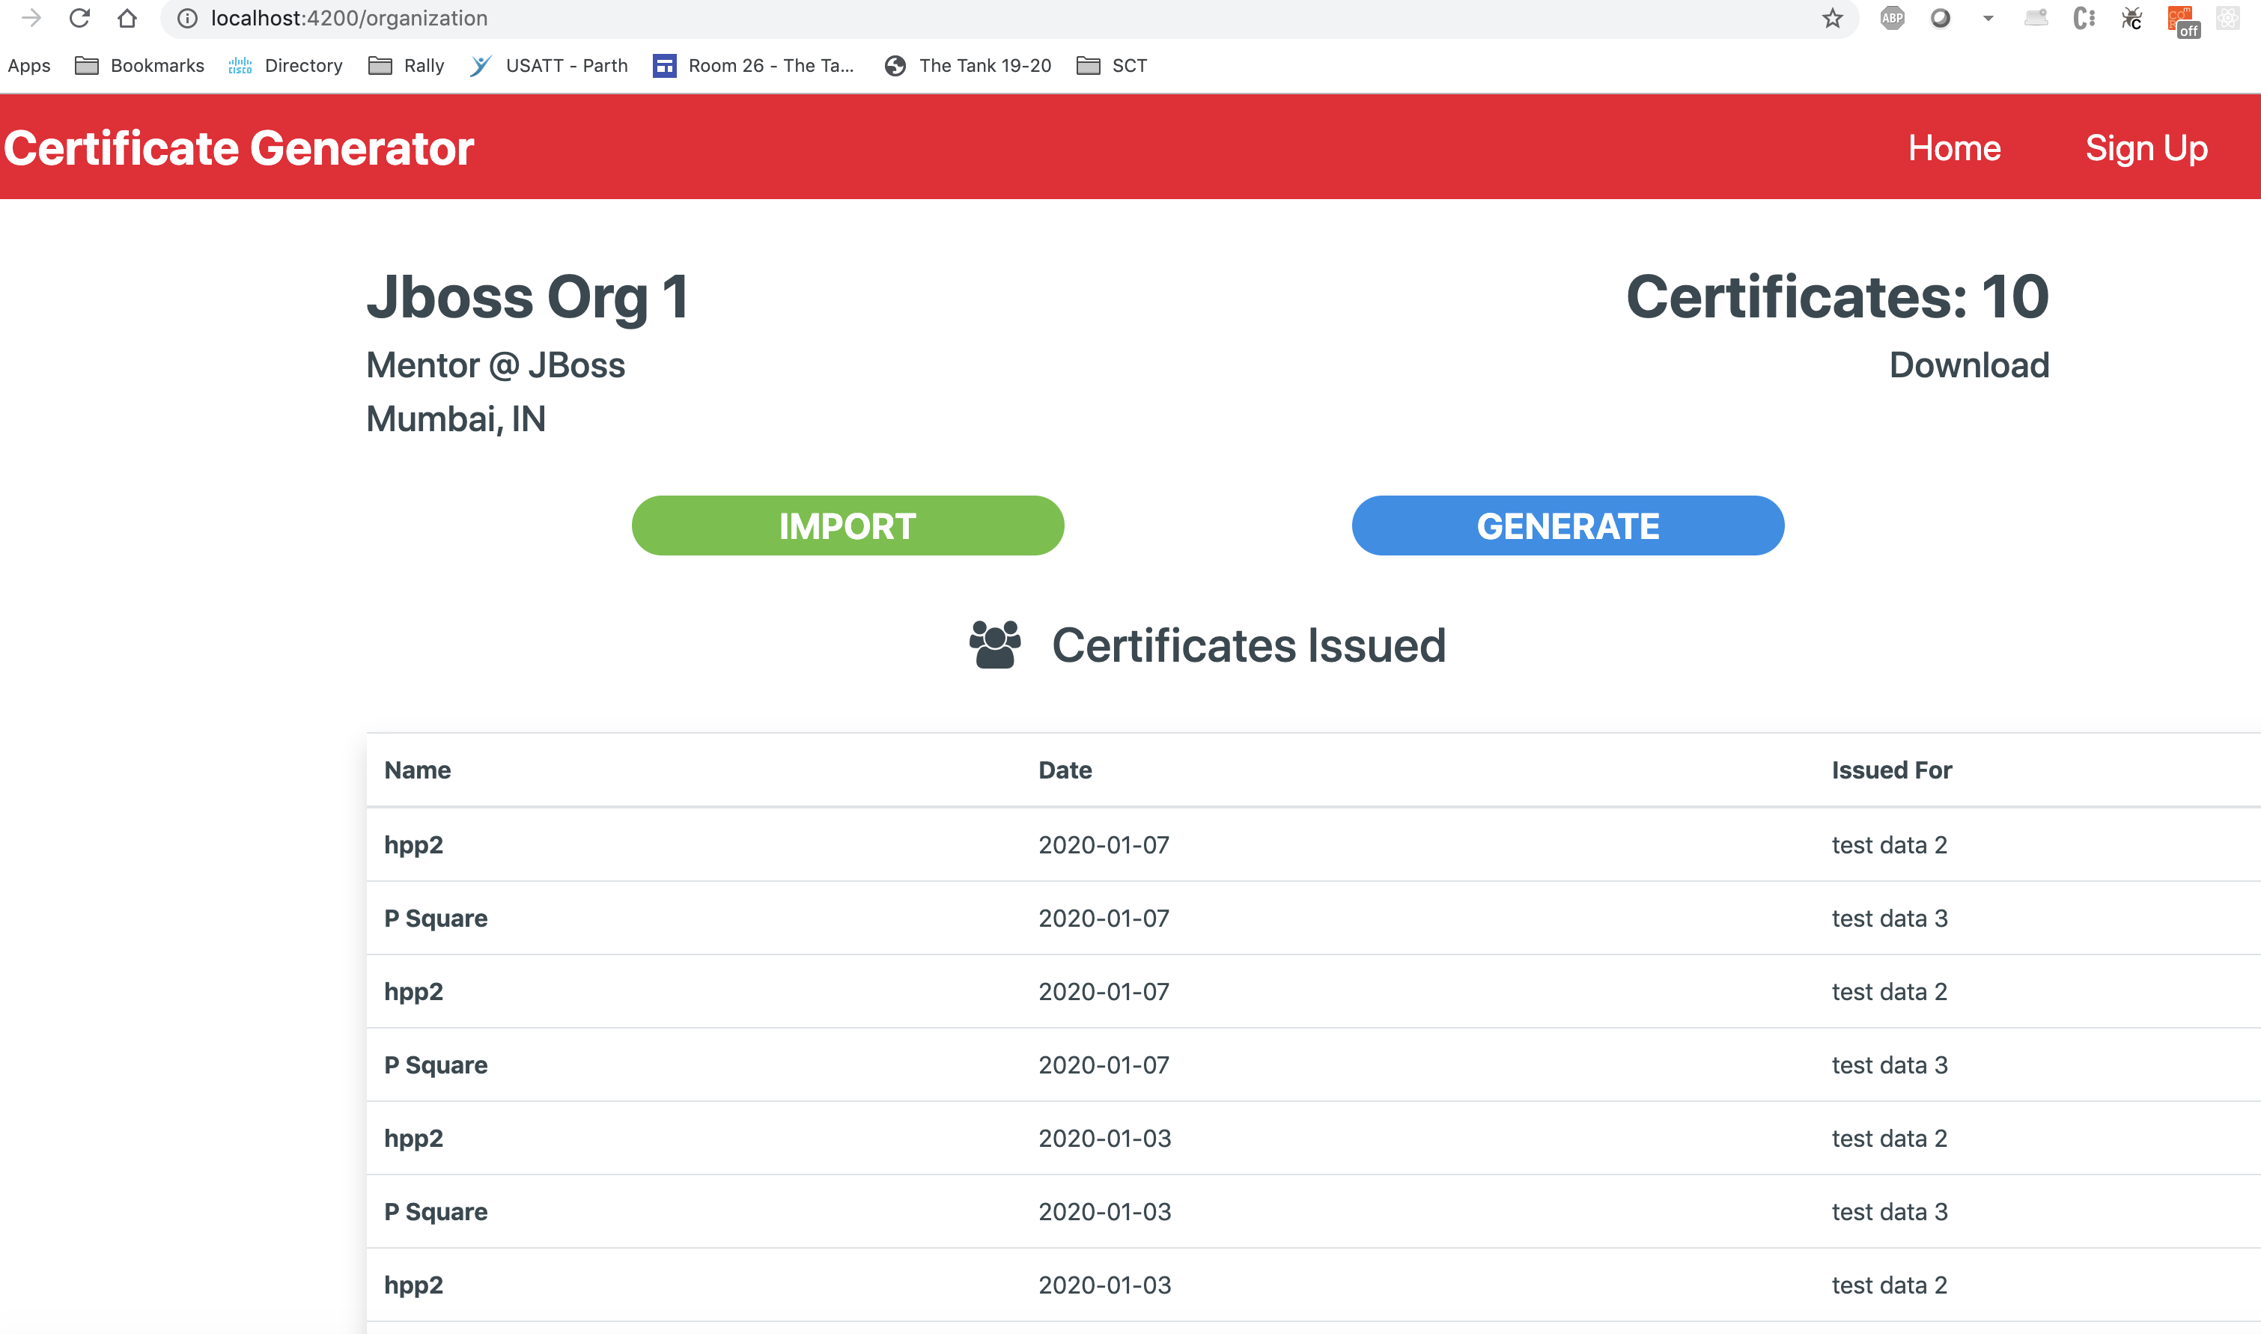This screenshot has height=1334, width=2261.
Task: Click test data 3 in P Square 2020-01-03 row
Action: [x=1890, y=1212]
